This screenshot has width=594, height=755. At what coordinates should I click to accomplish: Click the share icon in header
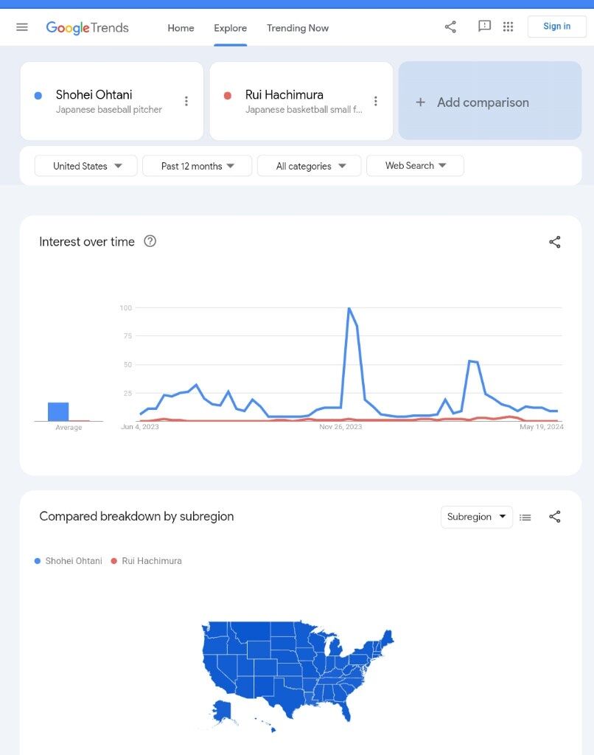tap(450, 27)
